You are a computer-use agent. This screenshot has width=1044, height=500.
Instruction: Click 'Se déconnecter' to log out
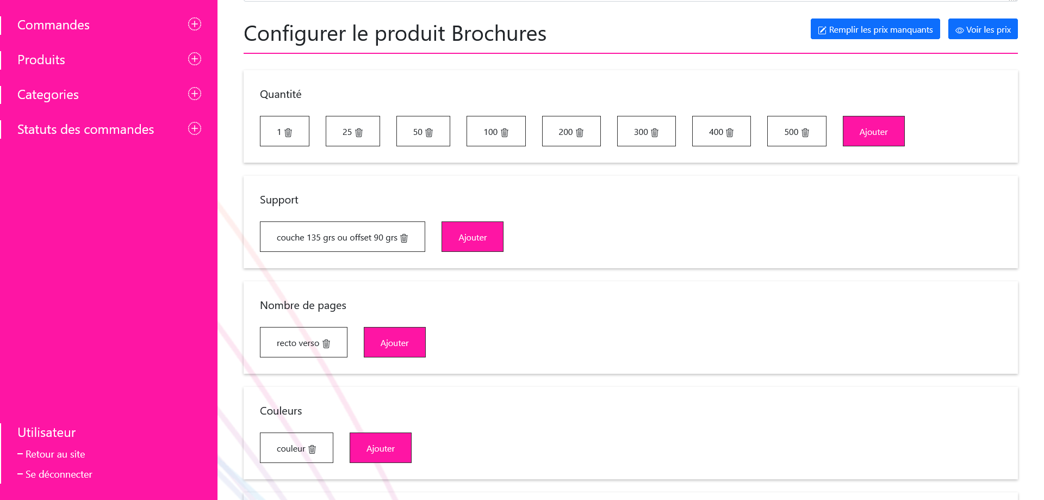59,474
